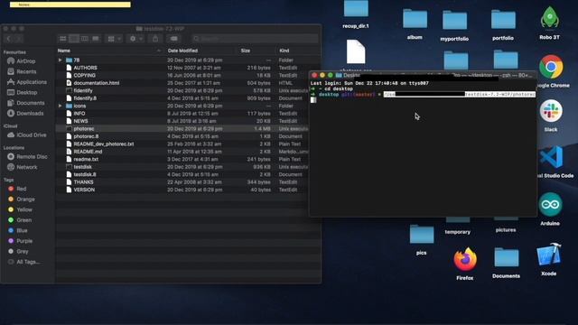Filter by the Green tag
The image size is (578, 325).
tap(23, 220)
